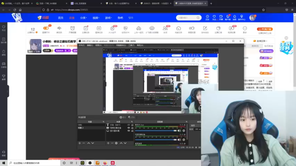The width and height of the screenshot is (296, 166).
Task: Toggle the 直播开关 live switch
Action: click(46, 28)
